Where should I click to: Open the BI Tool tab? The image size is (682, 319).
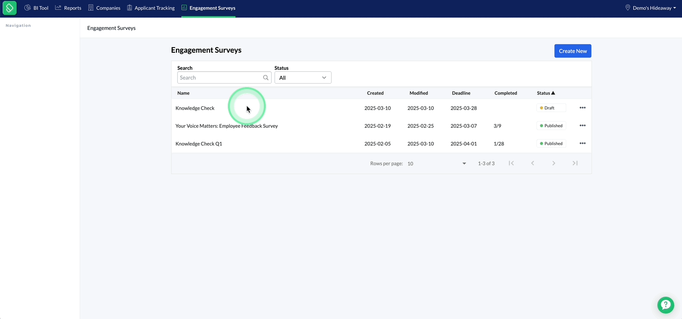tap(37, 8)
